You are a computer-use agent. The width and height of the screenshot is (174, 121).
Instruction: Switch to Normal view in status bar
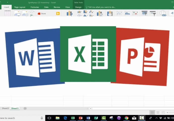point(152,113)
